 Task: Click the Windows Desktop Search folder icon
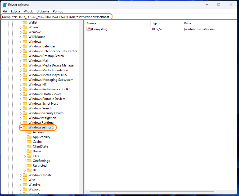[25, 56]
